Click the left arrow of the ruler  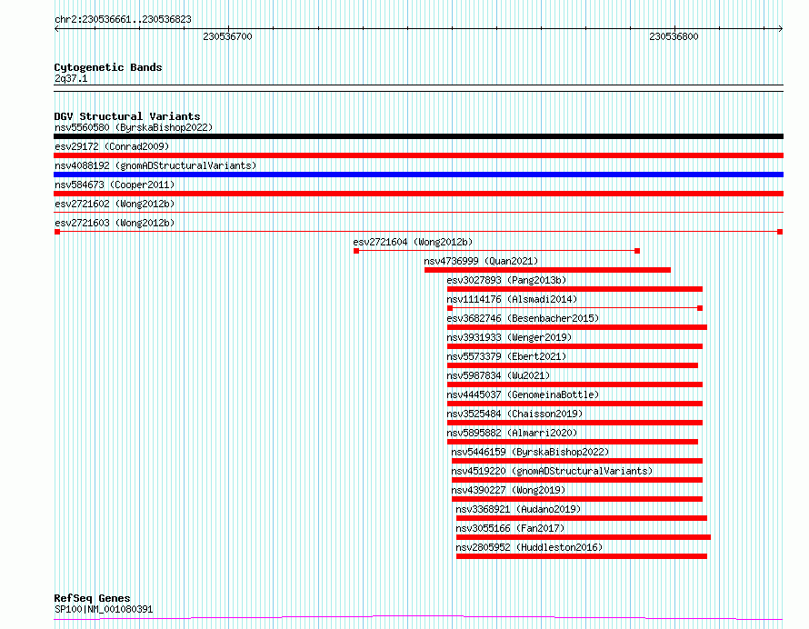coord(56,29)
